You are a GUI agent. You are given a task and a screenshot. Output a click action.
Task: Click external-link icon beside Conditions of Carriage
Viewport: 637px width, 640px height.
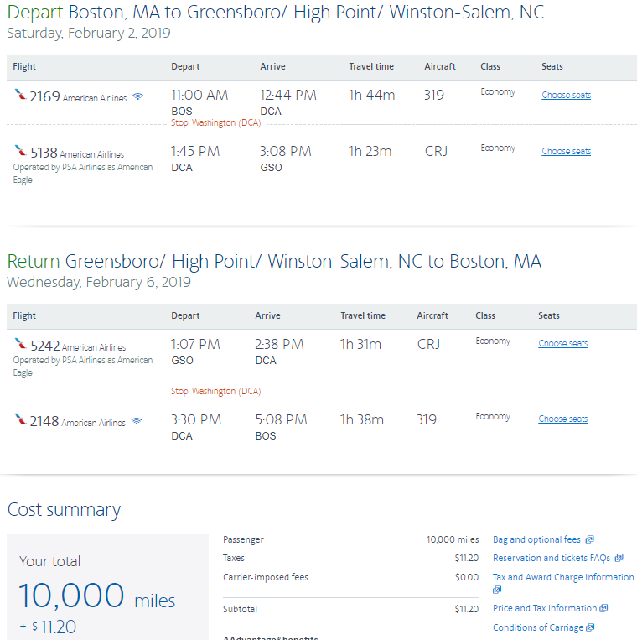(590, 627)
